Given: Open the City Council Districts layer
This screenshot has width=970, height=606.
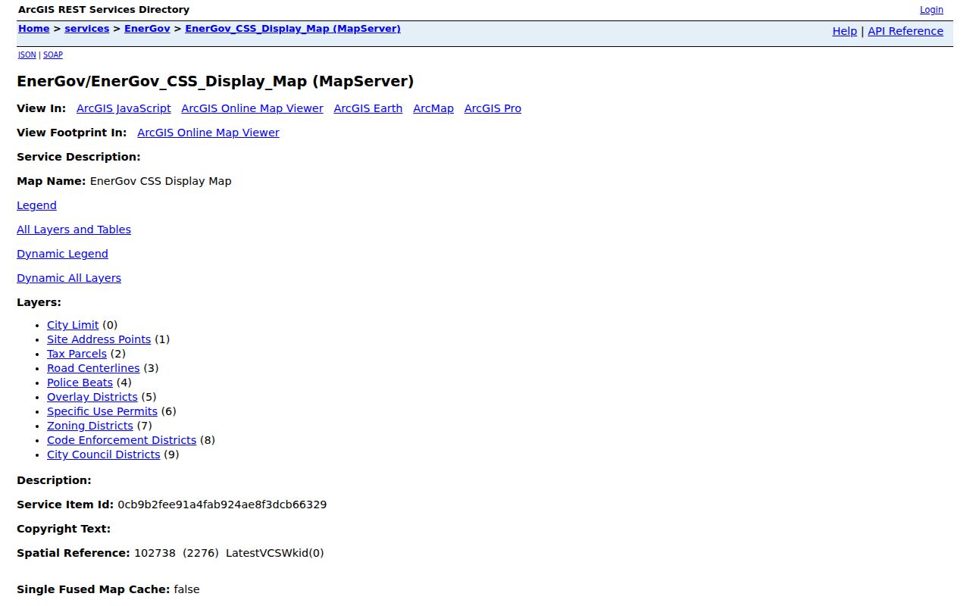Looking at the screenshot, I should tap(103, 454).
